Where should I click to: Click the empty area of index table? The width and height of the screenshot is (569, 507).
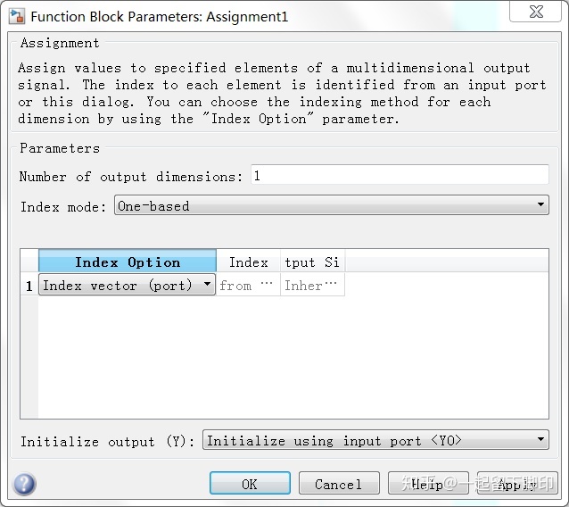point(293,357)
